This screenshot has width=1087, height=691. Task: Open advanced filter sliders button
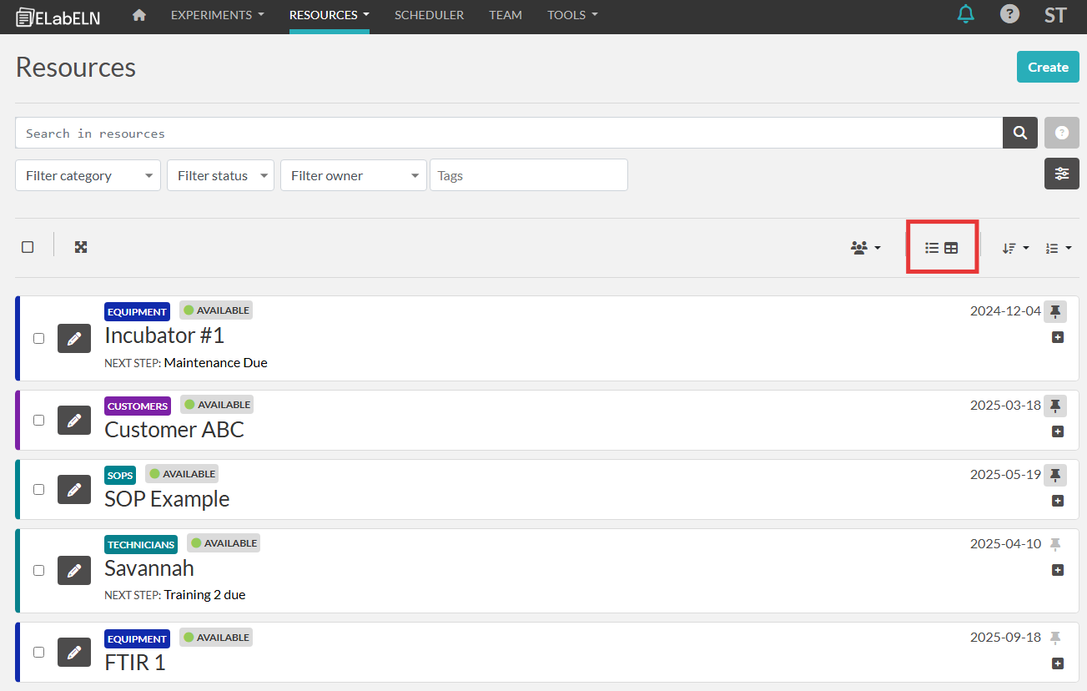pyautogui.click(x=1061, y=174)
